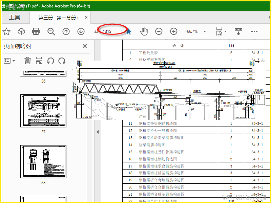Viewport: 271px width, 203px height.
Task: Click 钢桁梁墩柱劲性骨架构造图 in row 15
Action: click(162, 152)
